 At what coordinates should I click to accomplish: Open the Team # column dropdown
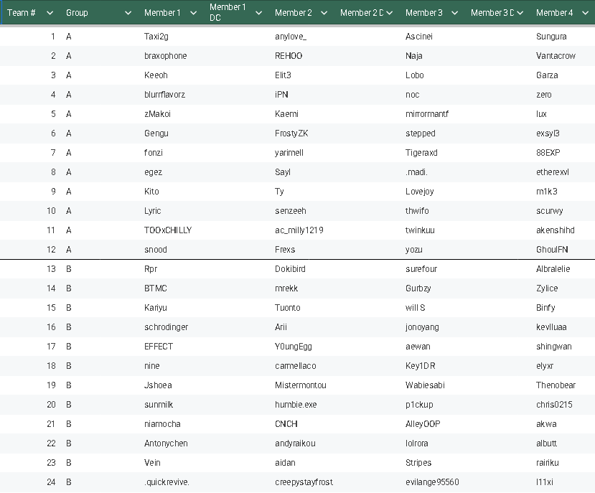click(x=50, y=13)
